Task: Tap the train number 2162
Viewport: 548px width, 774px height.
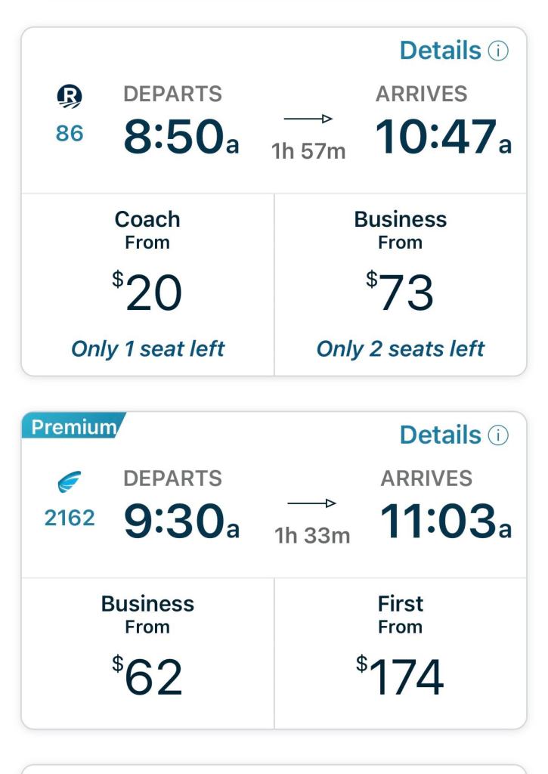Action: click(x=70, y=519)
